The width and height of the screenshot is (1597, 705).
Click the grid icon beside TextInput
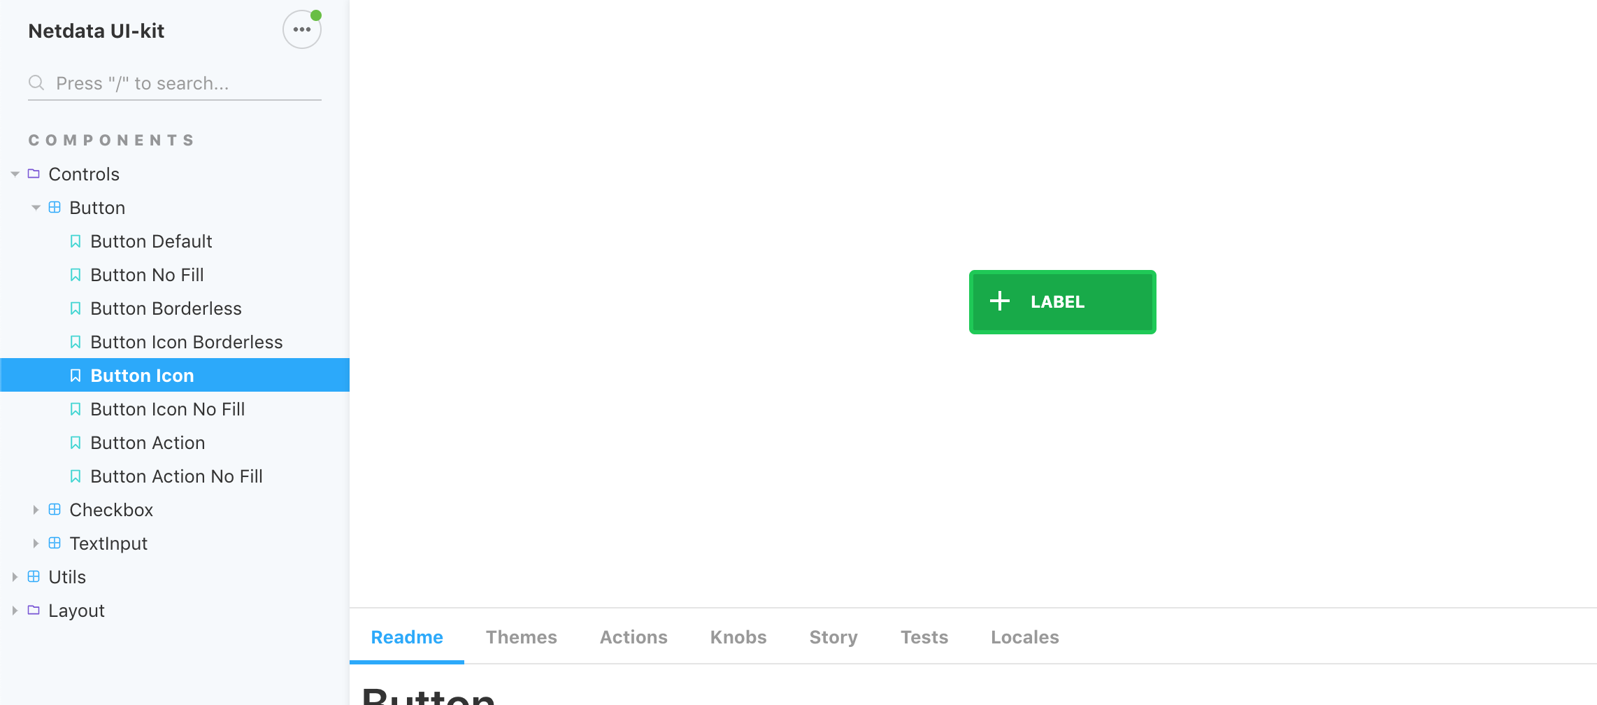point(55,543)
